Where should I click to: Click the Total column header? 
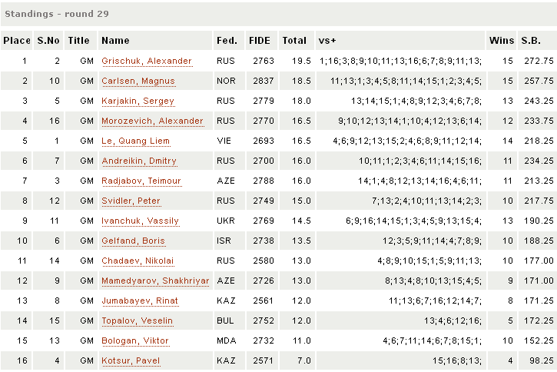click(x=294, y=41)
